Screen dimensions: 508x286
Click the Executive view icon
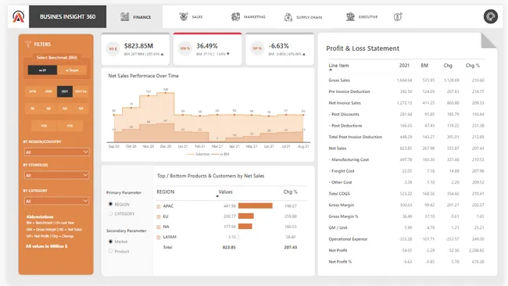pos(350,16)
